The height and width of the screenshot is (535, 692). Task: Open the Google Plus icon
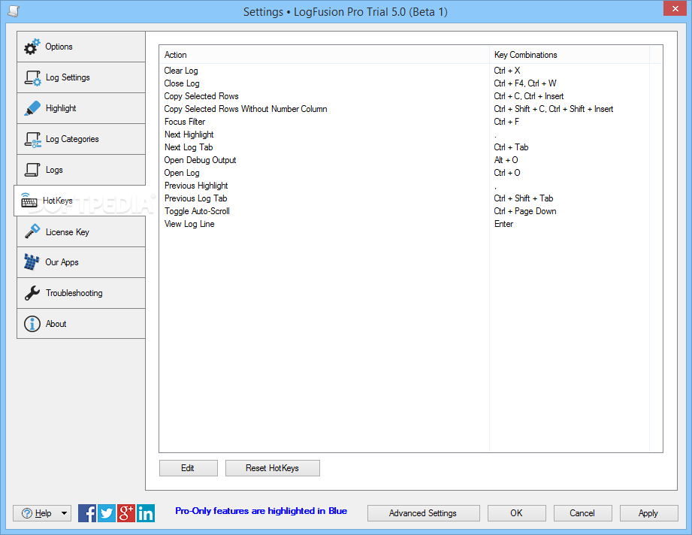[x=125, y=513]
